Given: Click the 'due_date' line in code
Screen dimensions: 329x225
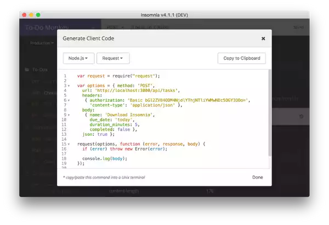Looking at the screenshot, I should [x=112, y=120].
